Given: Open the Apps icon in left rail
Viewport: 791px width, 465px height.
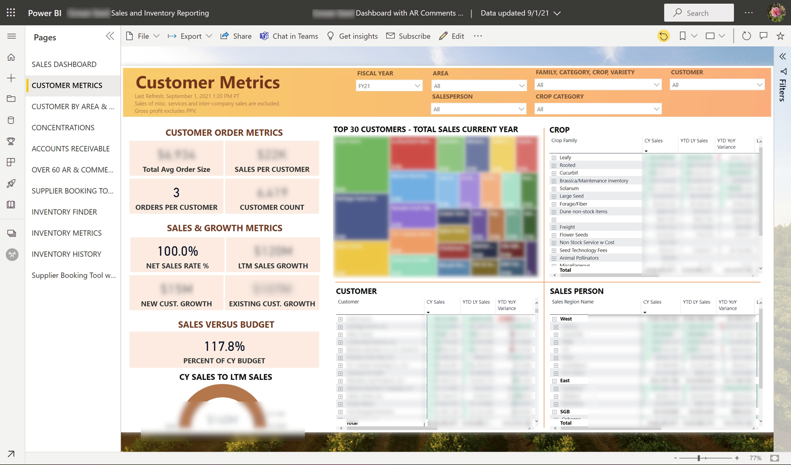Looking at the screenshot, I should coord(11,162).
